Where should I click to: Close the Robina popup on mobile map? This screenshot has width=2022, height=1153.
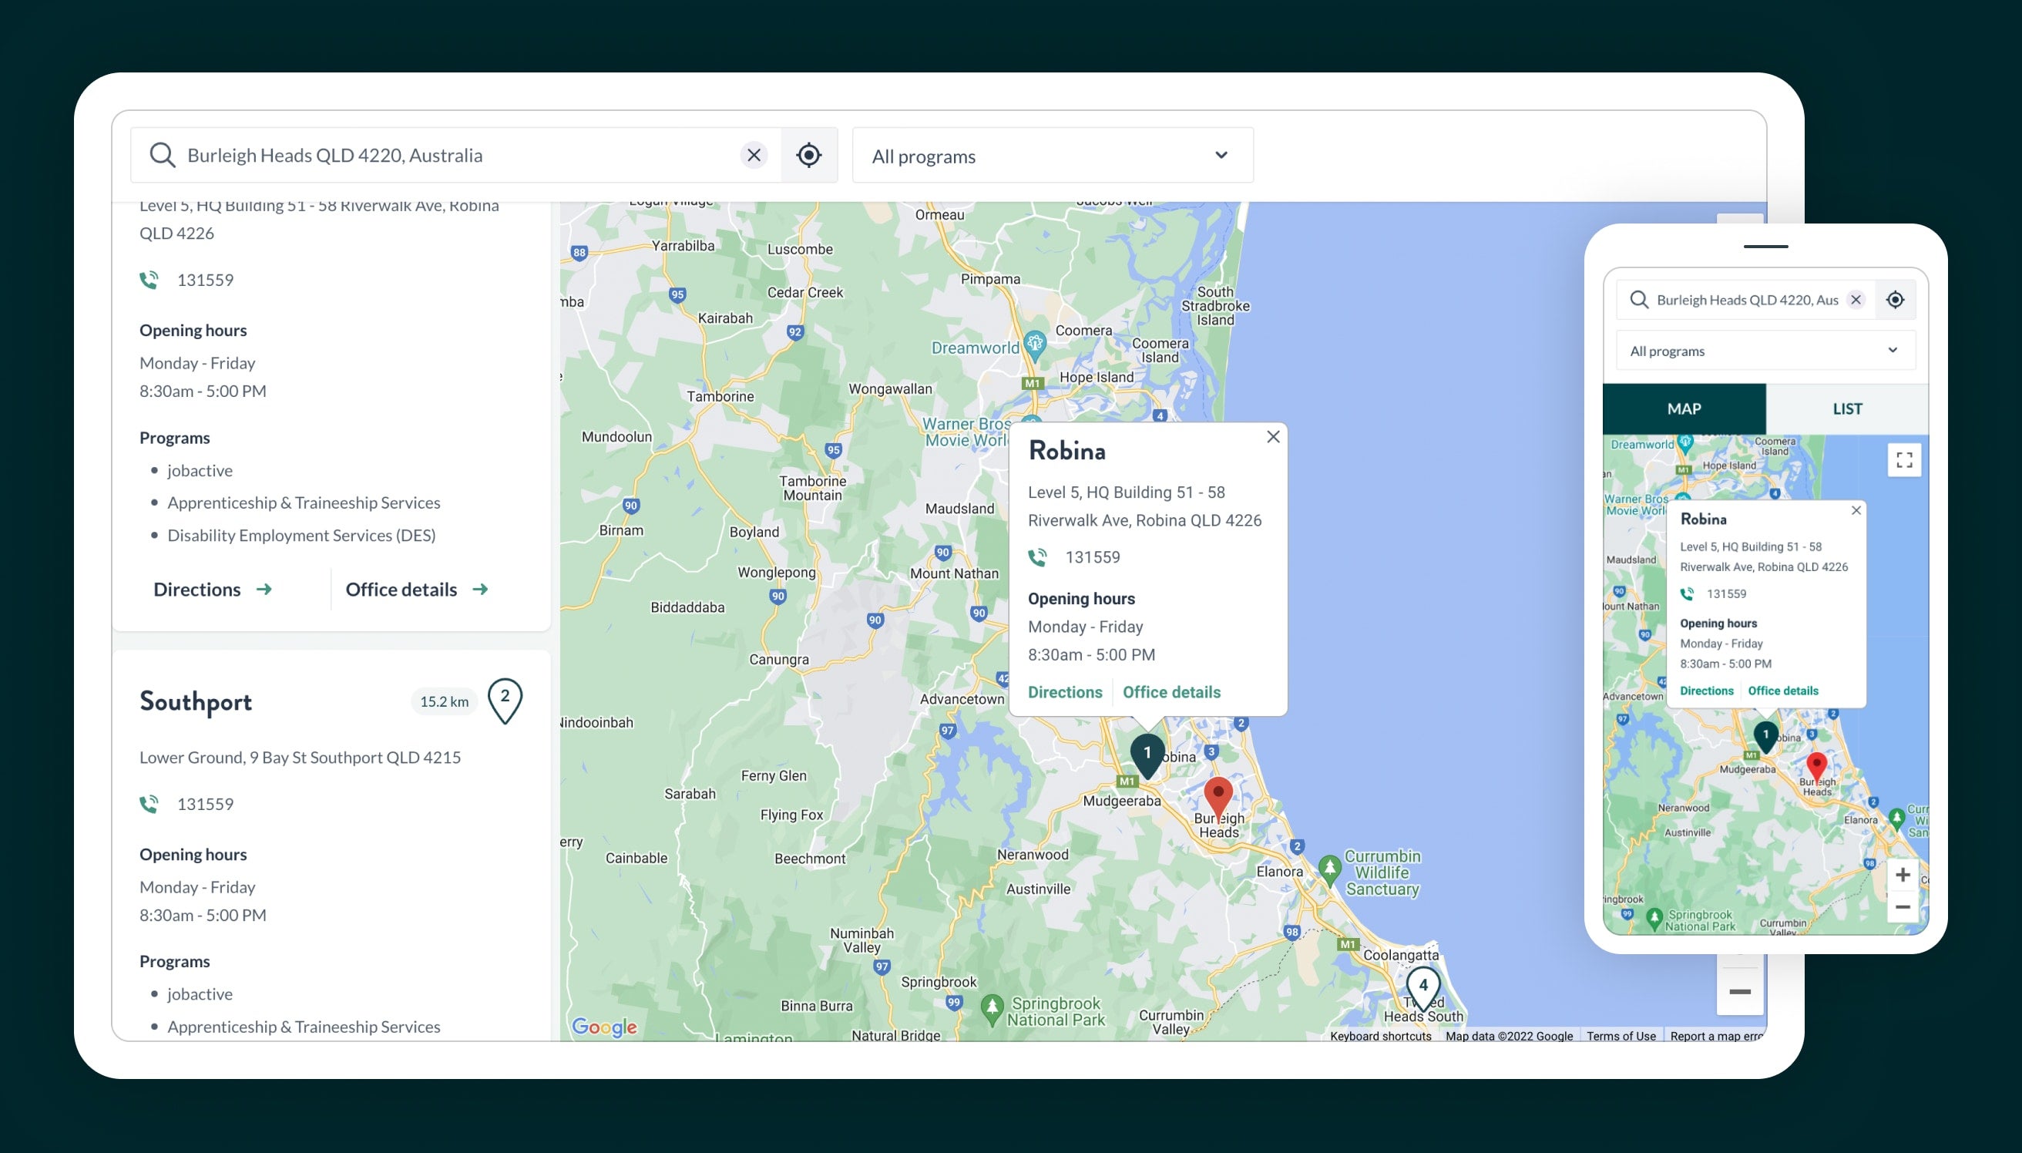[x=1856, y=511]
